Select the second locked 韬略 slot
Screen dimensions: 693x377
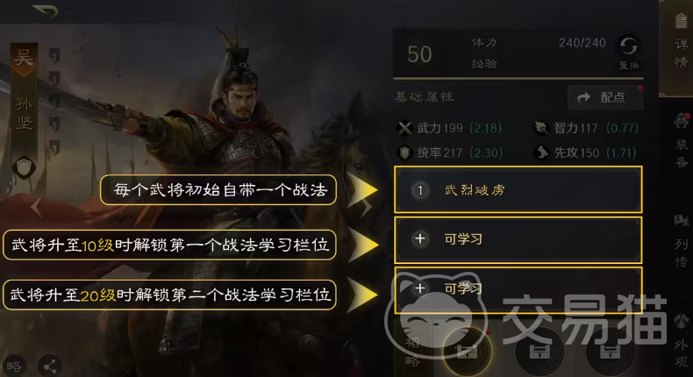(x=539, y=352)
